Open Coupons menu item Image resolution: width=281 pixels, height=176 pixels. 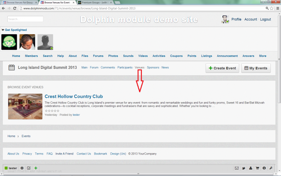(176, 56)
